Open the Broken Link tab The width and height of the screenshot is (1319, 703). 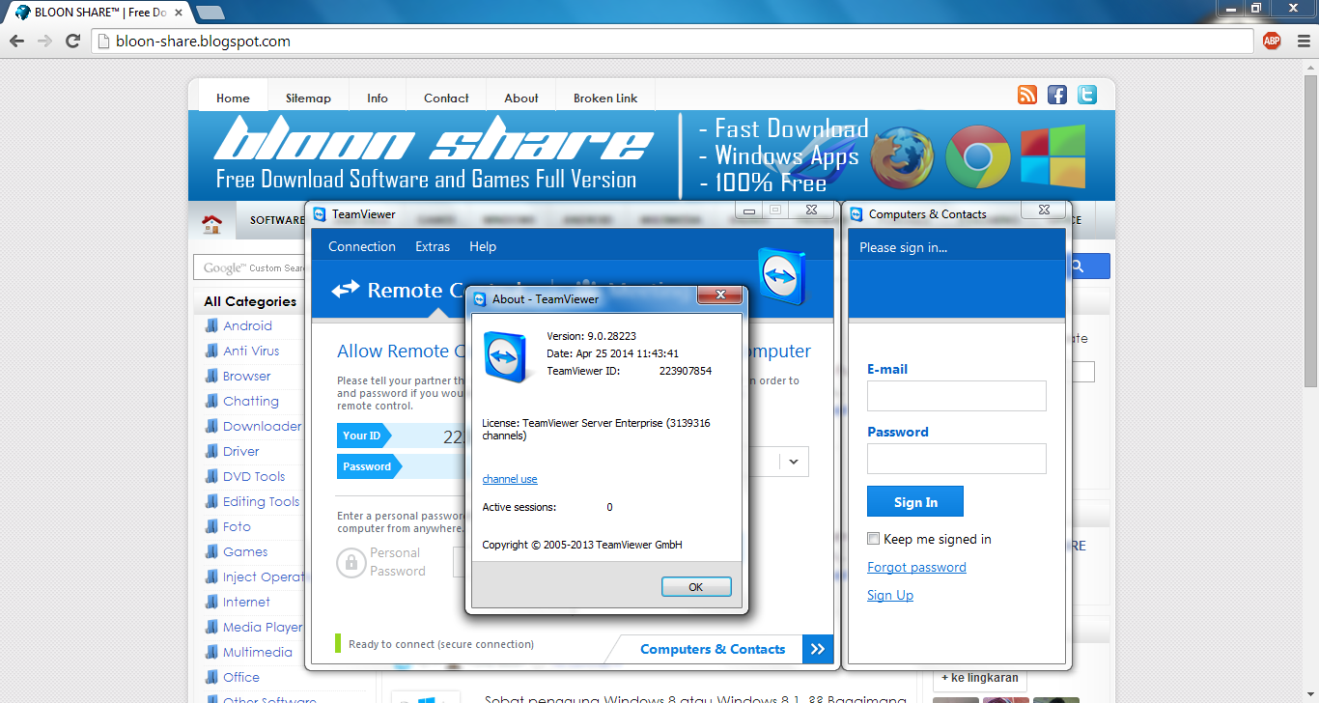tap(605, 98)
